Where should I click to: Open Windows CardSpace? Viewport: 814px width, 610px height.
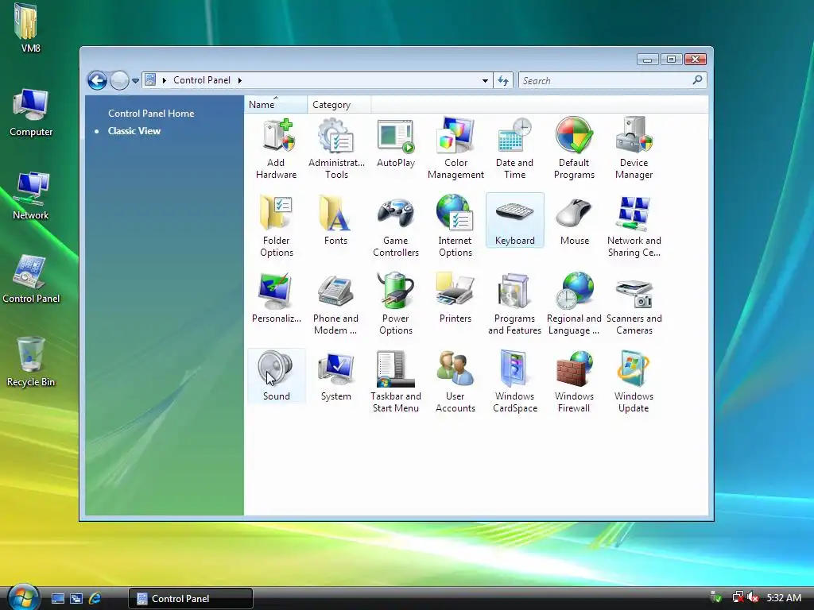[x=514, y=382]
